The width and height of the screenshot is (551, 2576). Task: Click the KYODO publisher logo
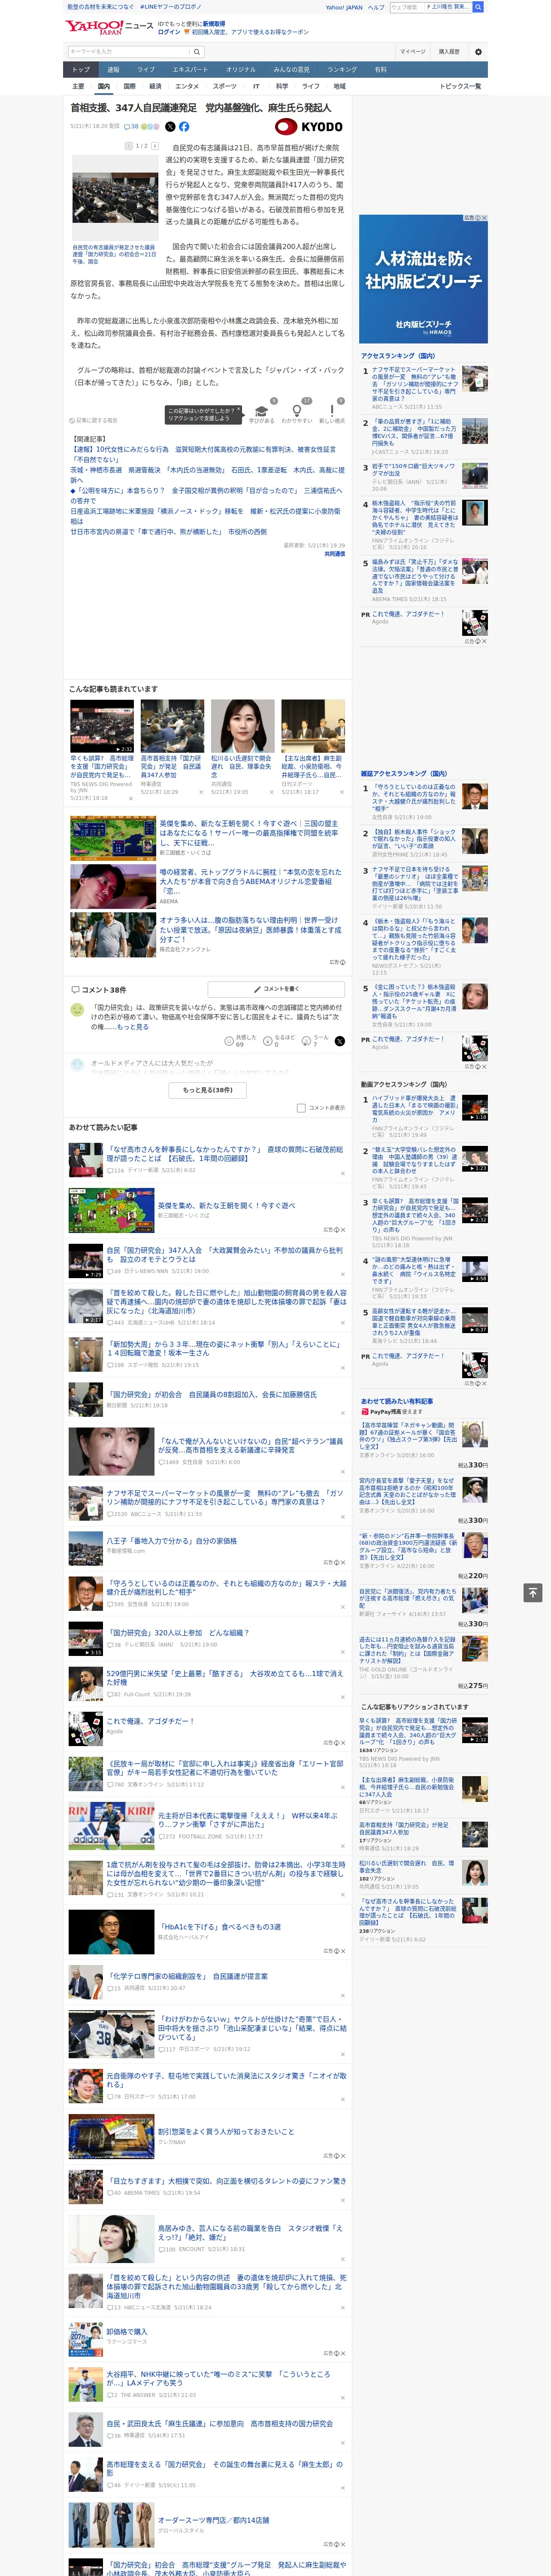point(309,127)
